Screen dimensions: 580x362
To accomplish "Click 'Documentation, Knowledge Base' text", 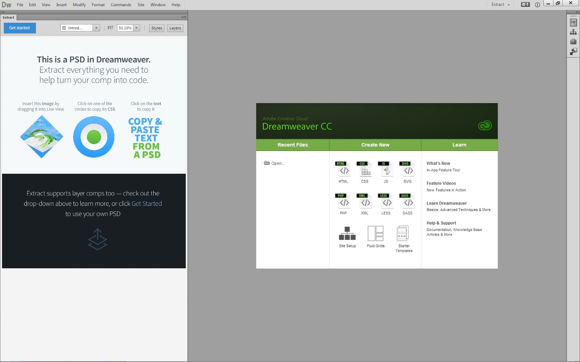I will [x=454, y=230].
